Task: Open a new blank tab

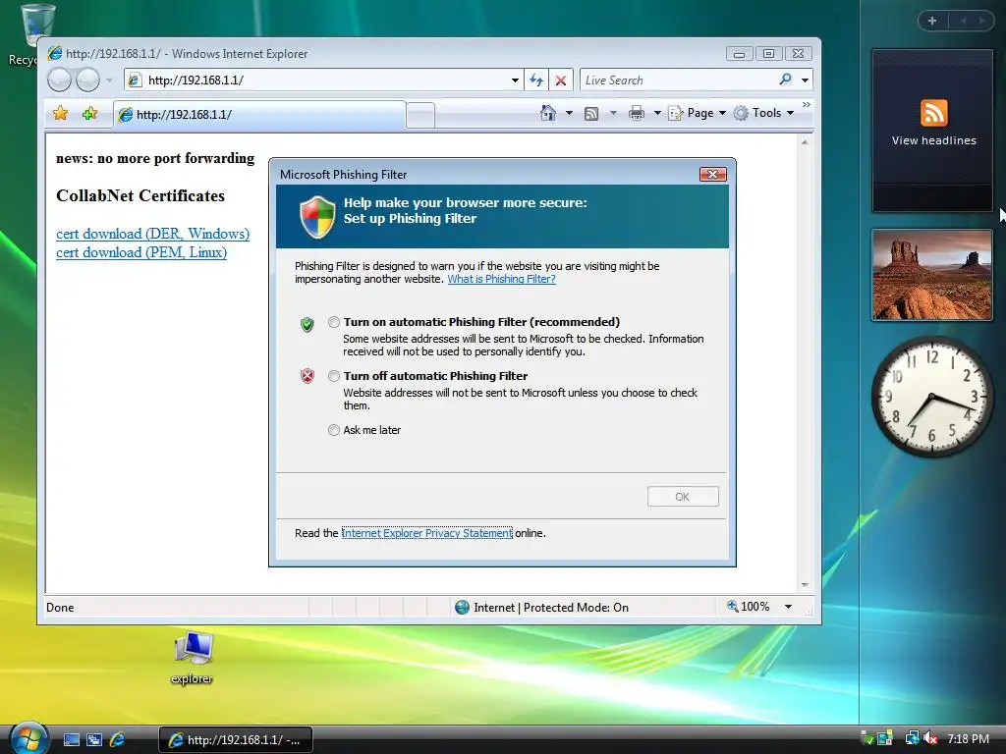Action: (420, 116)
